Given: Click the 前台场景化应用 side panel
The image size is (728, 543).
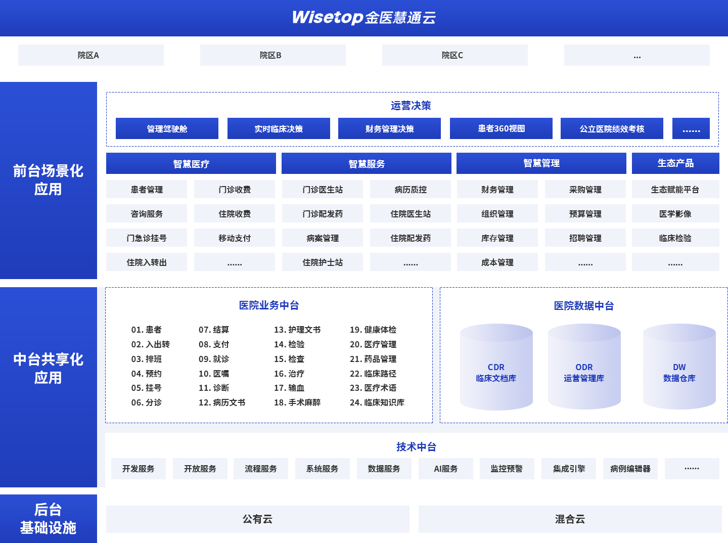Looking at the screenshot, I should (x=49, y=180).
